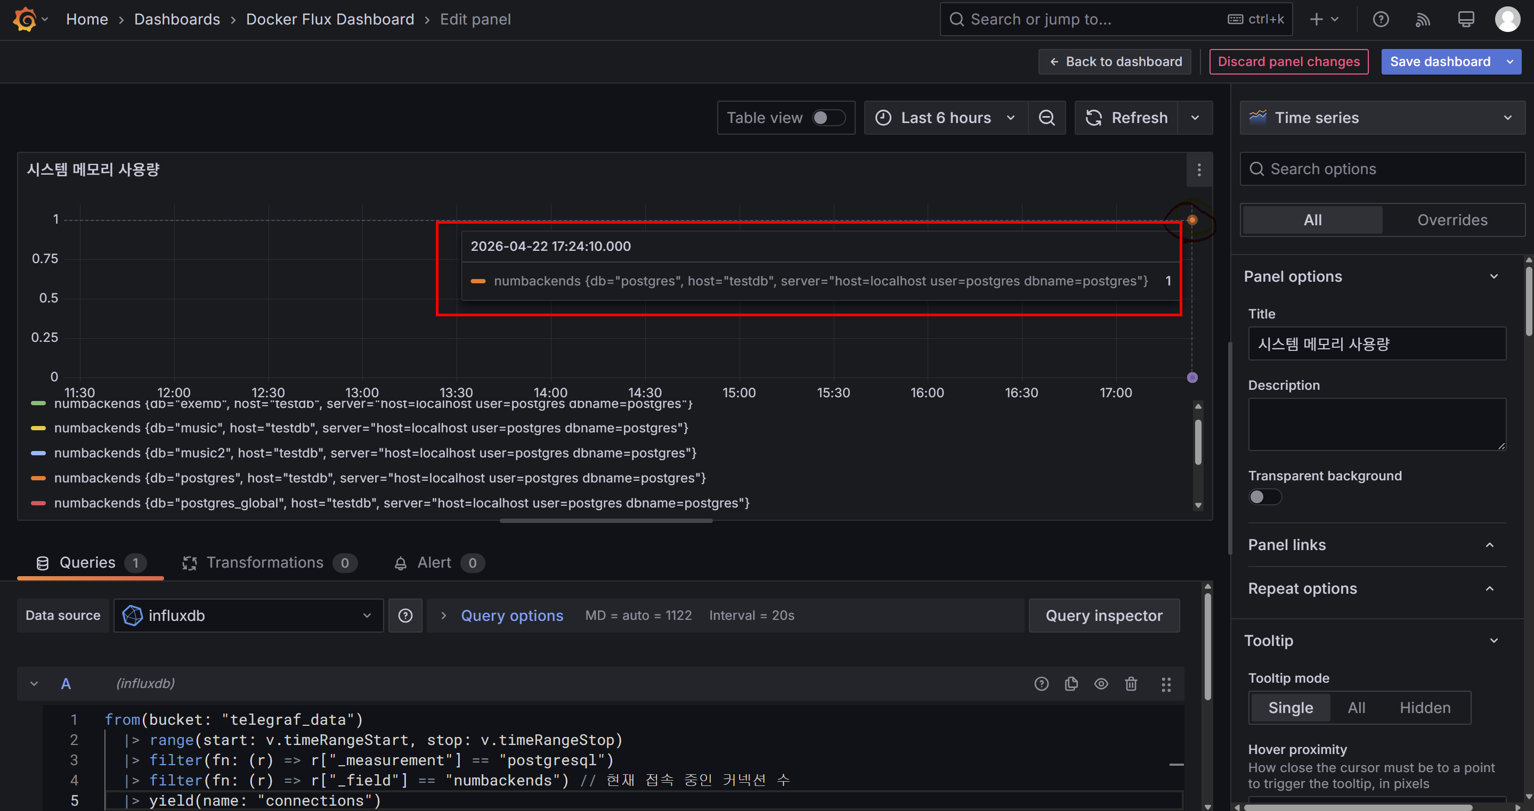Duplicate query A
Viewport: 1534px width, 811px height.
tap(1070, 684)
